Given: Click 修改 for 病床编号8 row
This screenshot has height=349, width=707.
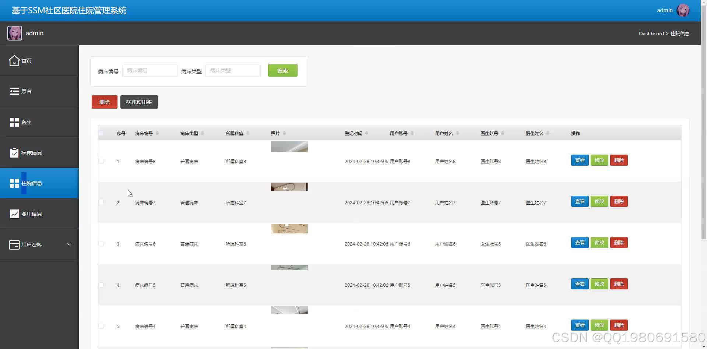Looking at the screenshot, I should [599, 160].
